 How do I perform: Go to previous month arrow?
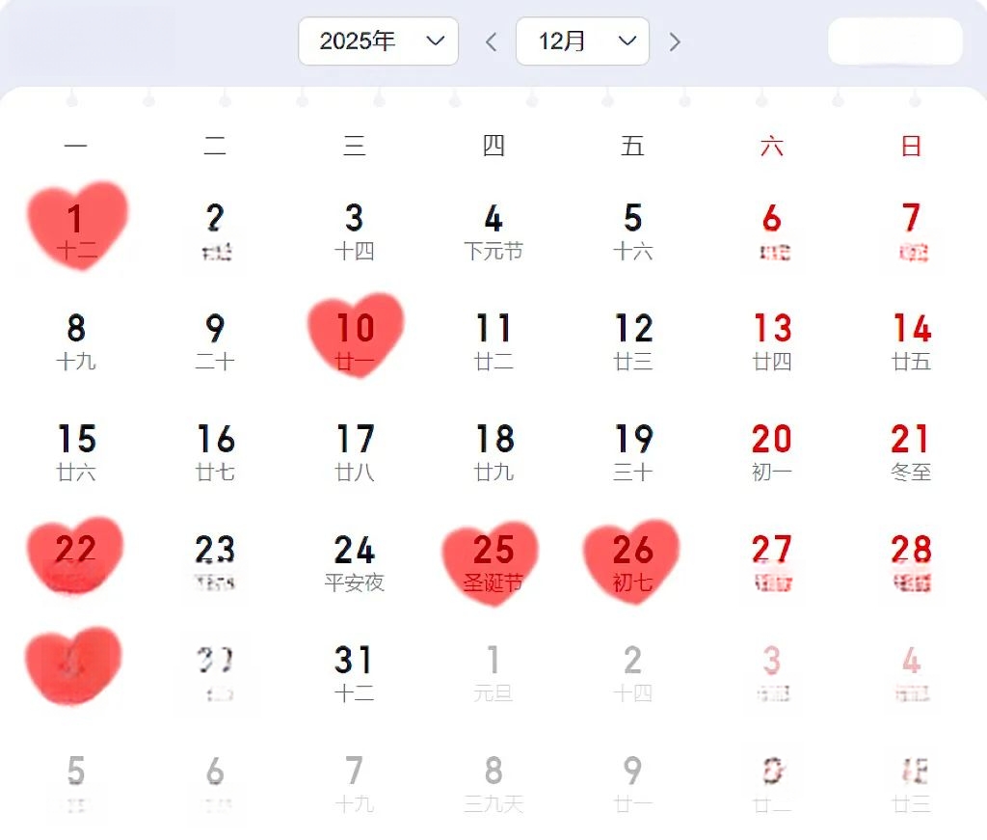pyautogui.click(x=491, y=42)
